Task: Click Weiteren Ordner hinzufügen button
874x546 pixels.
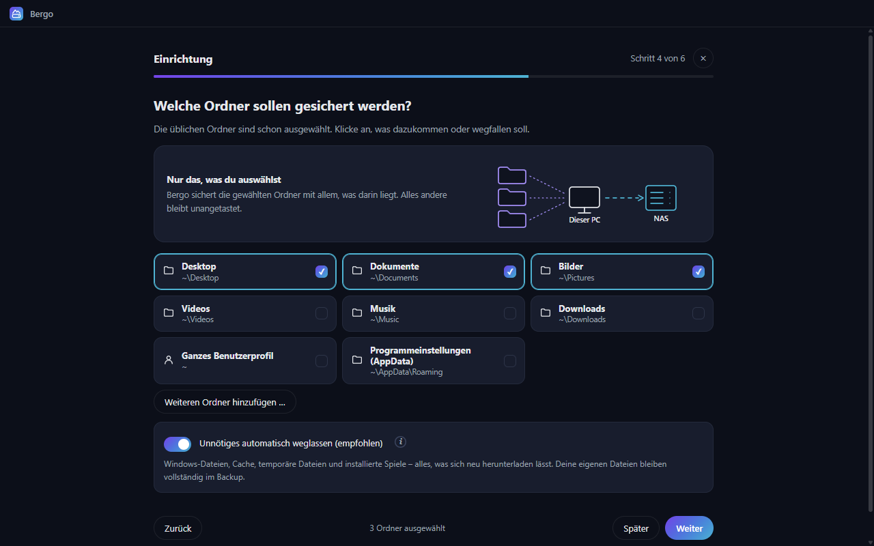Action: coord(225,402)
